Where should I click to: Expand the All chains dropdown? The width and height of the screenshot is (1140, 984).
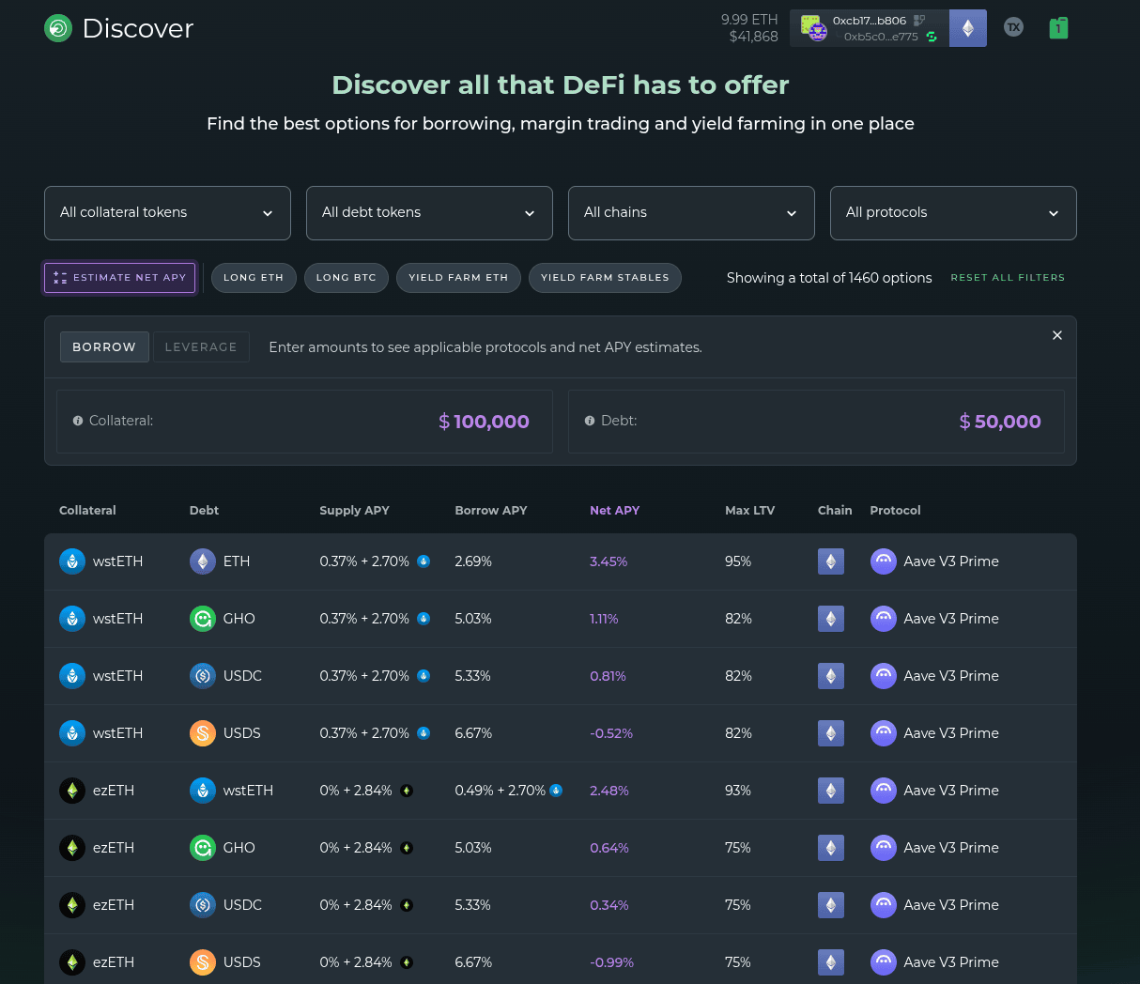[x=691, y=213]
